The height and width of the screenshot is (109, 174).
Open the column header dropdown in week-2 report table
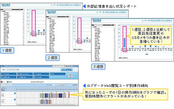click(56, 17)
